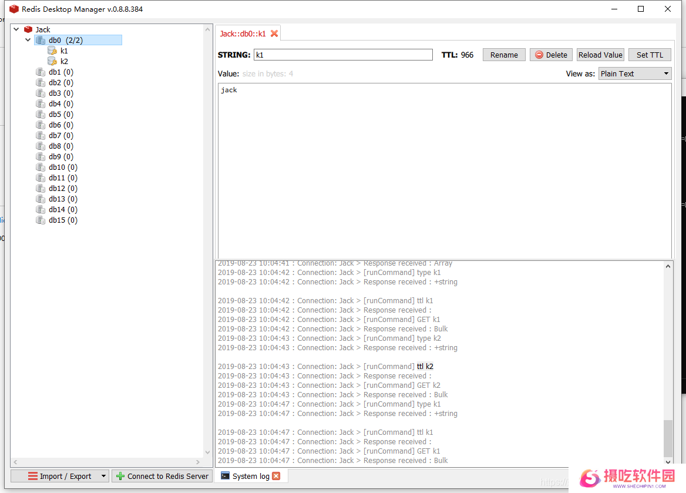Click the db10 database icon

pyautogui.click(x=41, y=167)
